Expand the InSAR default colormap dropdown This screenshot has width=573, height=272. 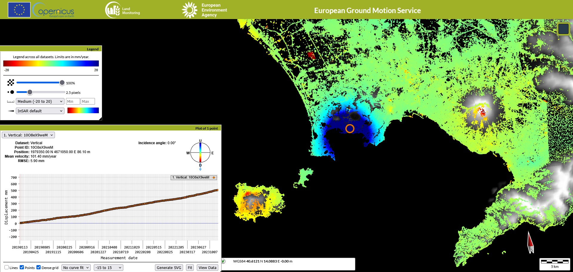pyautogui.click(x=40, y=111)
